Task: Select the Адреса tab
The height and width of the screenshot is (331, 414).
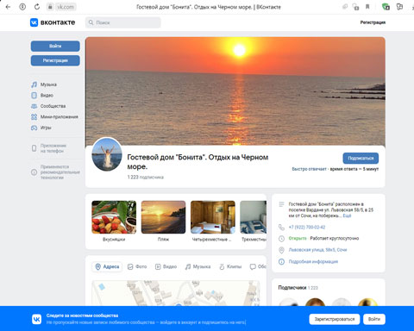Action: click(x=107, y=266)
